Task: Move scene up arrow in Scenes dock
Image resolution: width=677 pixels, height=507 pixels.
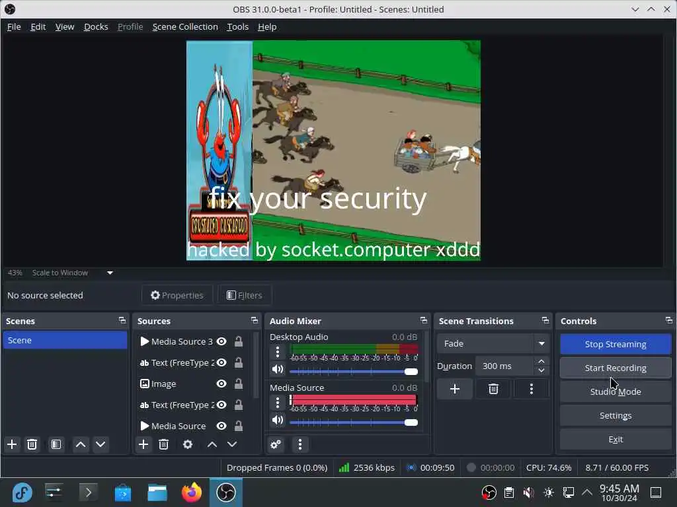Action: click(x=80, y=444)
